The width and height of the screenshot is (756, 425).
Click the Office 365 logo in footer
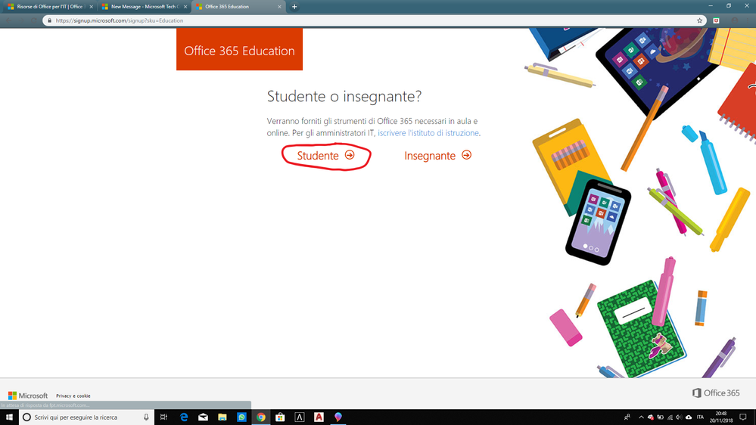[x=716, y=392]
